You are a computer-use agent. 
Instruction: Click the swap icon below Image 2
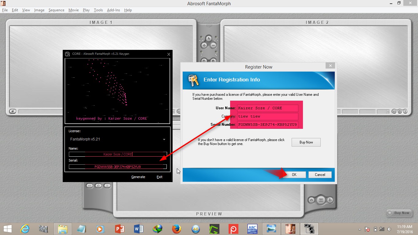(x=395, y=111)
